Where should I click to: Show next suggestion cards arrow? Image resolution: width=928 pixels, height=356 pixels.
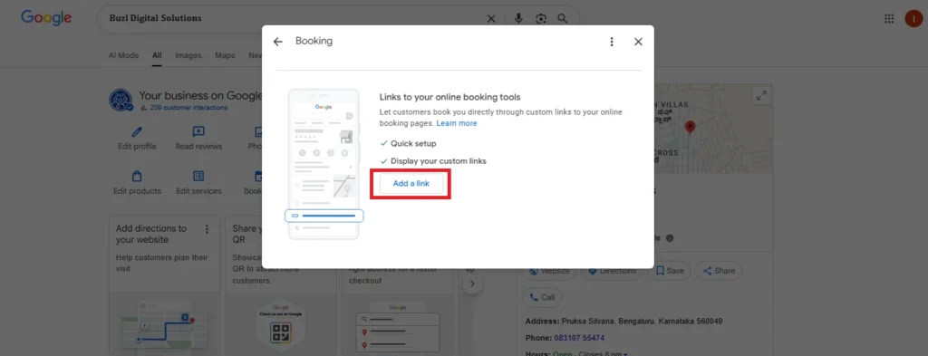(471, 284)
